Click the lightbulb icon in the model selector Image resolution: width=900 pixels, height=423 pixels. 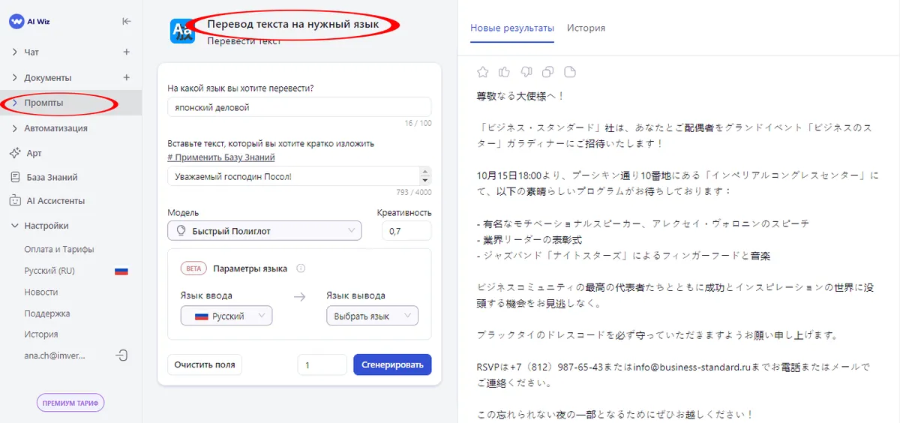[x=180, y=231]
